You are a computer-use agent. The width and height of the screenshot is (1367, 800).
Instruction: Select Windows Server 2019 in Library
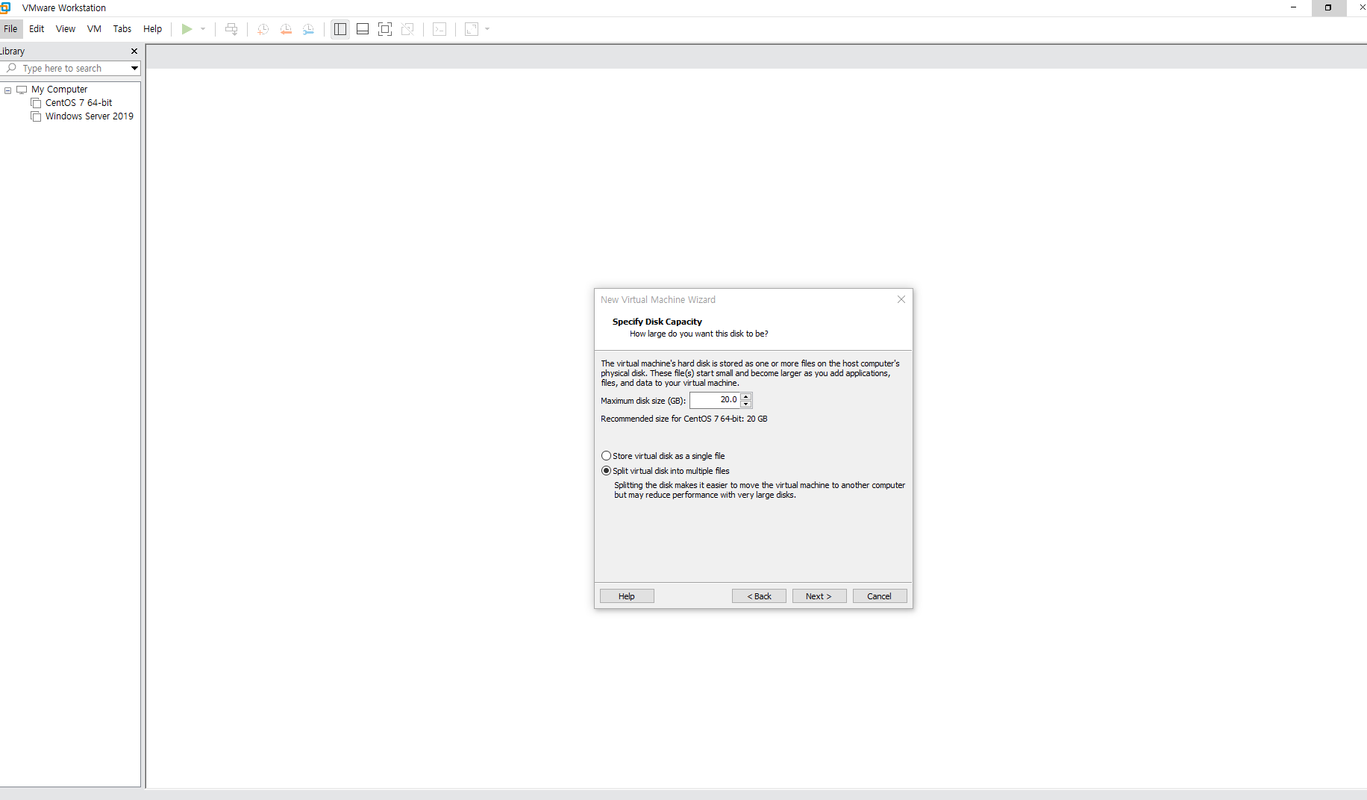click(x=90, y=116)
